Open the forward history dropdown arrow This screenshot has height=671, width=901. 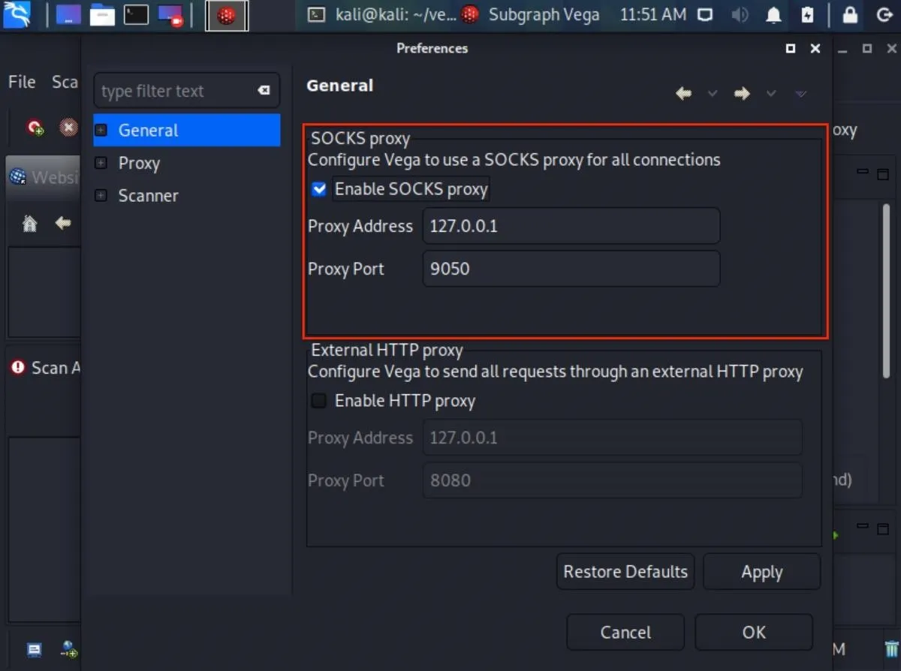(771, 94)
